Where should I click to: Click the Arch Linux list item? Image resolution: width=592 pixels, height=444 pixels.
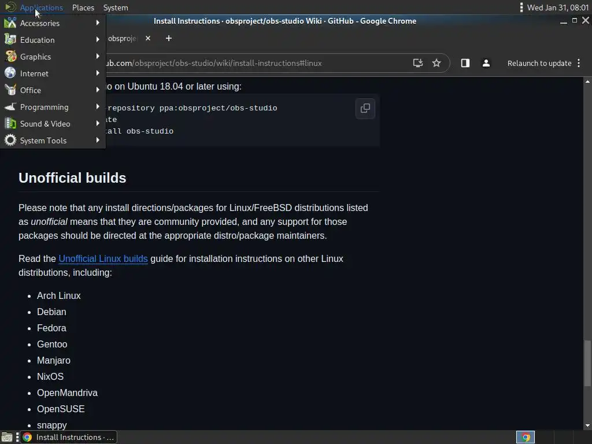click(58, 295)
